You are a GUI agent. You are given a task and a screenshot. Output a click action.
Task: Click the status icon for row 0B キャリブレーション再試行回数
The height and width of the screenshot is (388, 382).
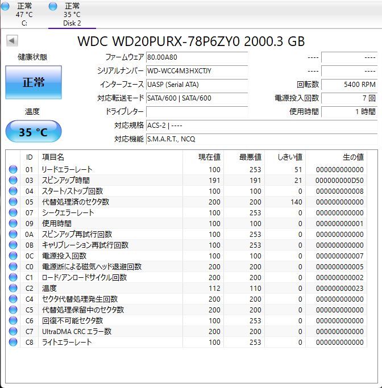13,245
